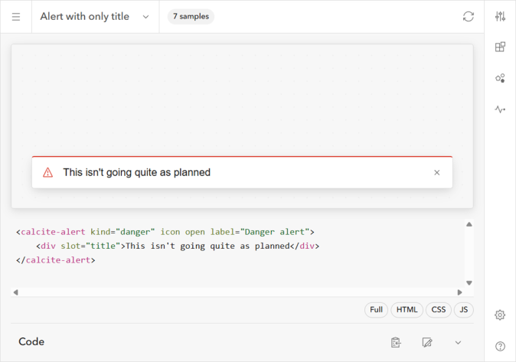This screenshot has width=516, height=362.
Task: Open the components widgets panel icon
Action: [x=500, y=47]
